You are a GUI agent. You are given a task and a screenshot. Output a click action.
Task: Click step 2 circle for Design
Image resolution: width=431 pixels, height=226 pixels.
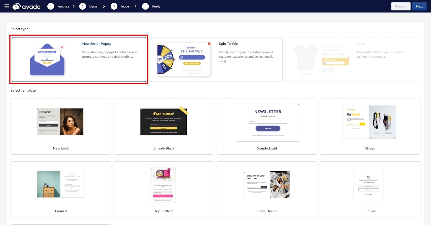[82, 6]
